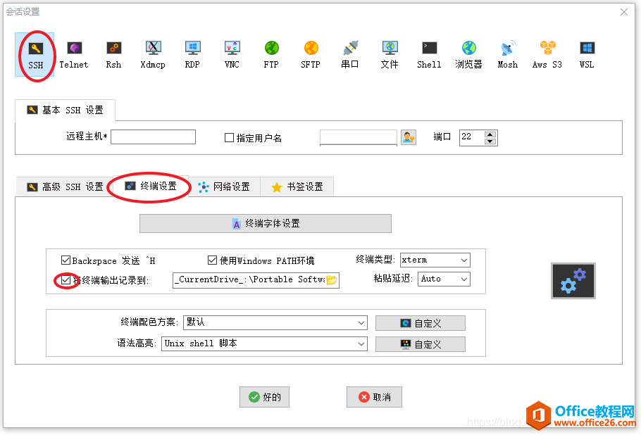
Task: Click the username input field
Action: point(359,137)
